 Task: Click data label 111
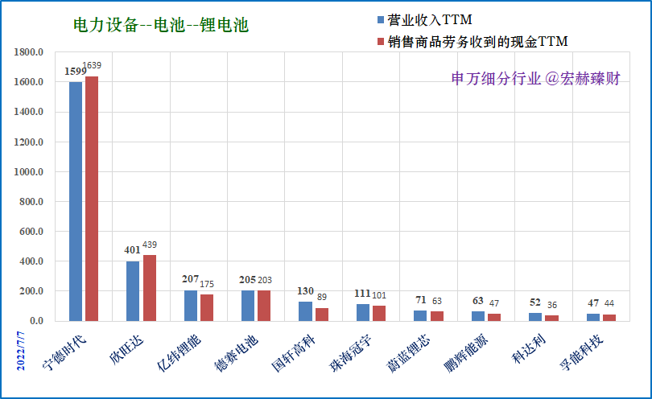(362, 294)
